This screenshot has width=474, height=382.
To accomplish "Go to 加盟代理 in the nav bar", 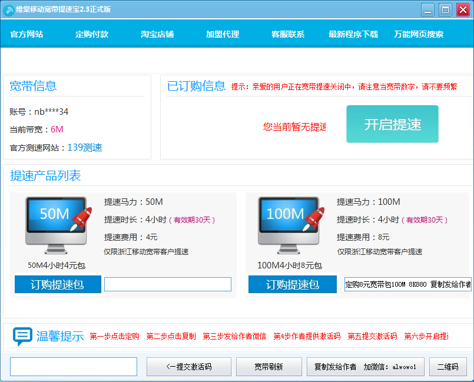I will (223, 34).
